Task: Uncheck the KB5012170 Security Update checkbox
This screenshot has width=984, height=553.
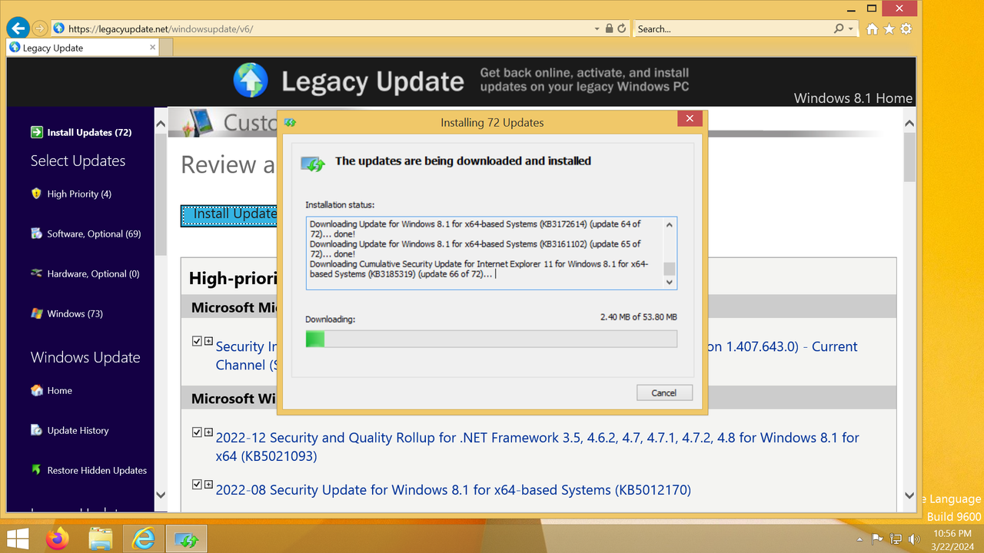Action: click(x=197, y=485)
